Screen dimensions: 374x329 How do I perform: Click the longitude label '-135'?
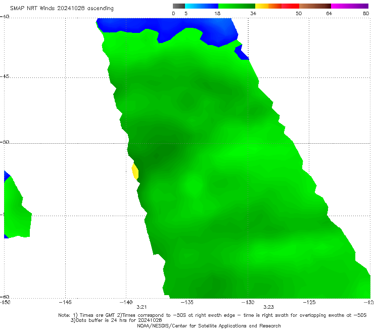[187, 302]
